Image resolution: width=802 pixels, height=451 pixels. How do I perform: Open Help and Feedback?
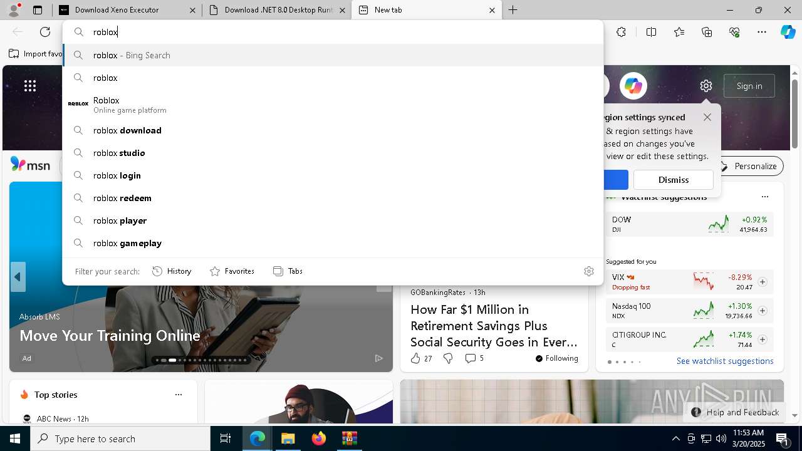coord(736,412)
